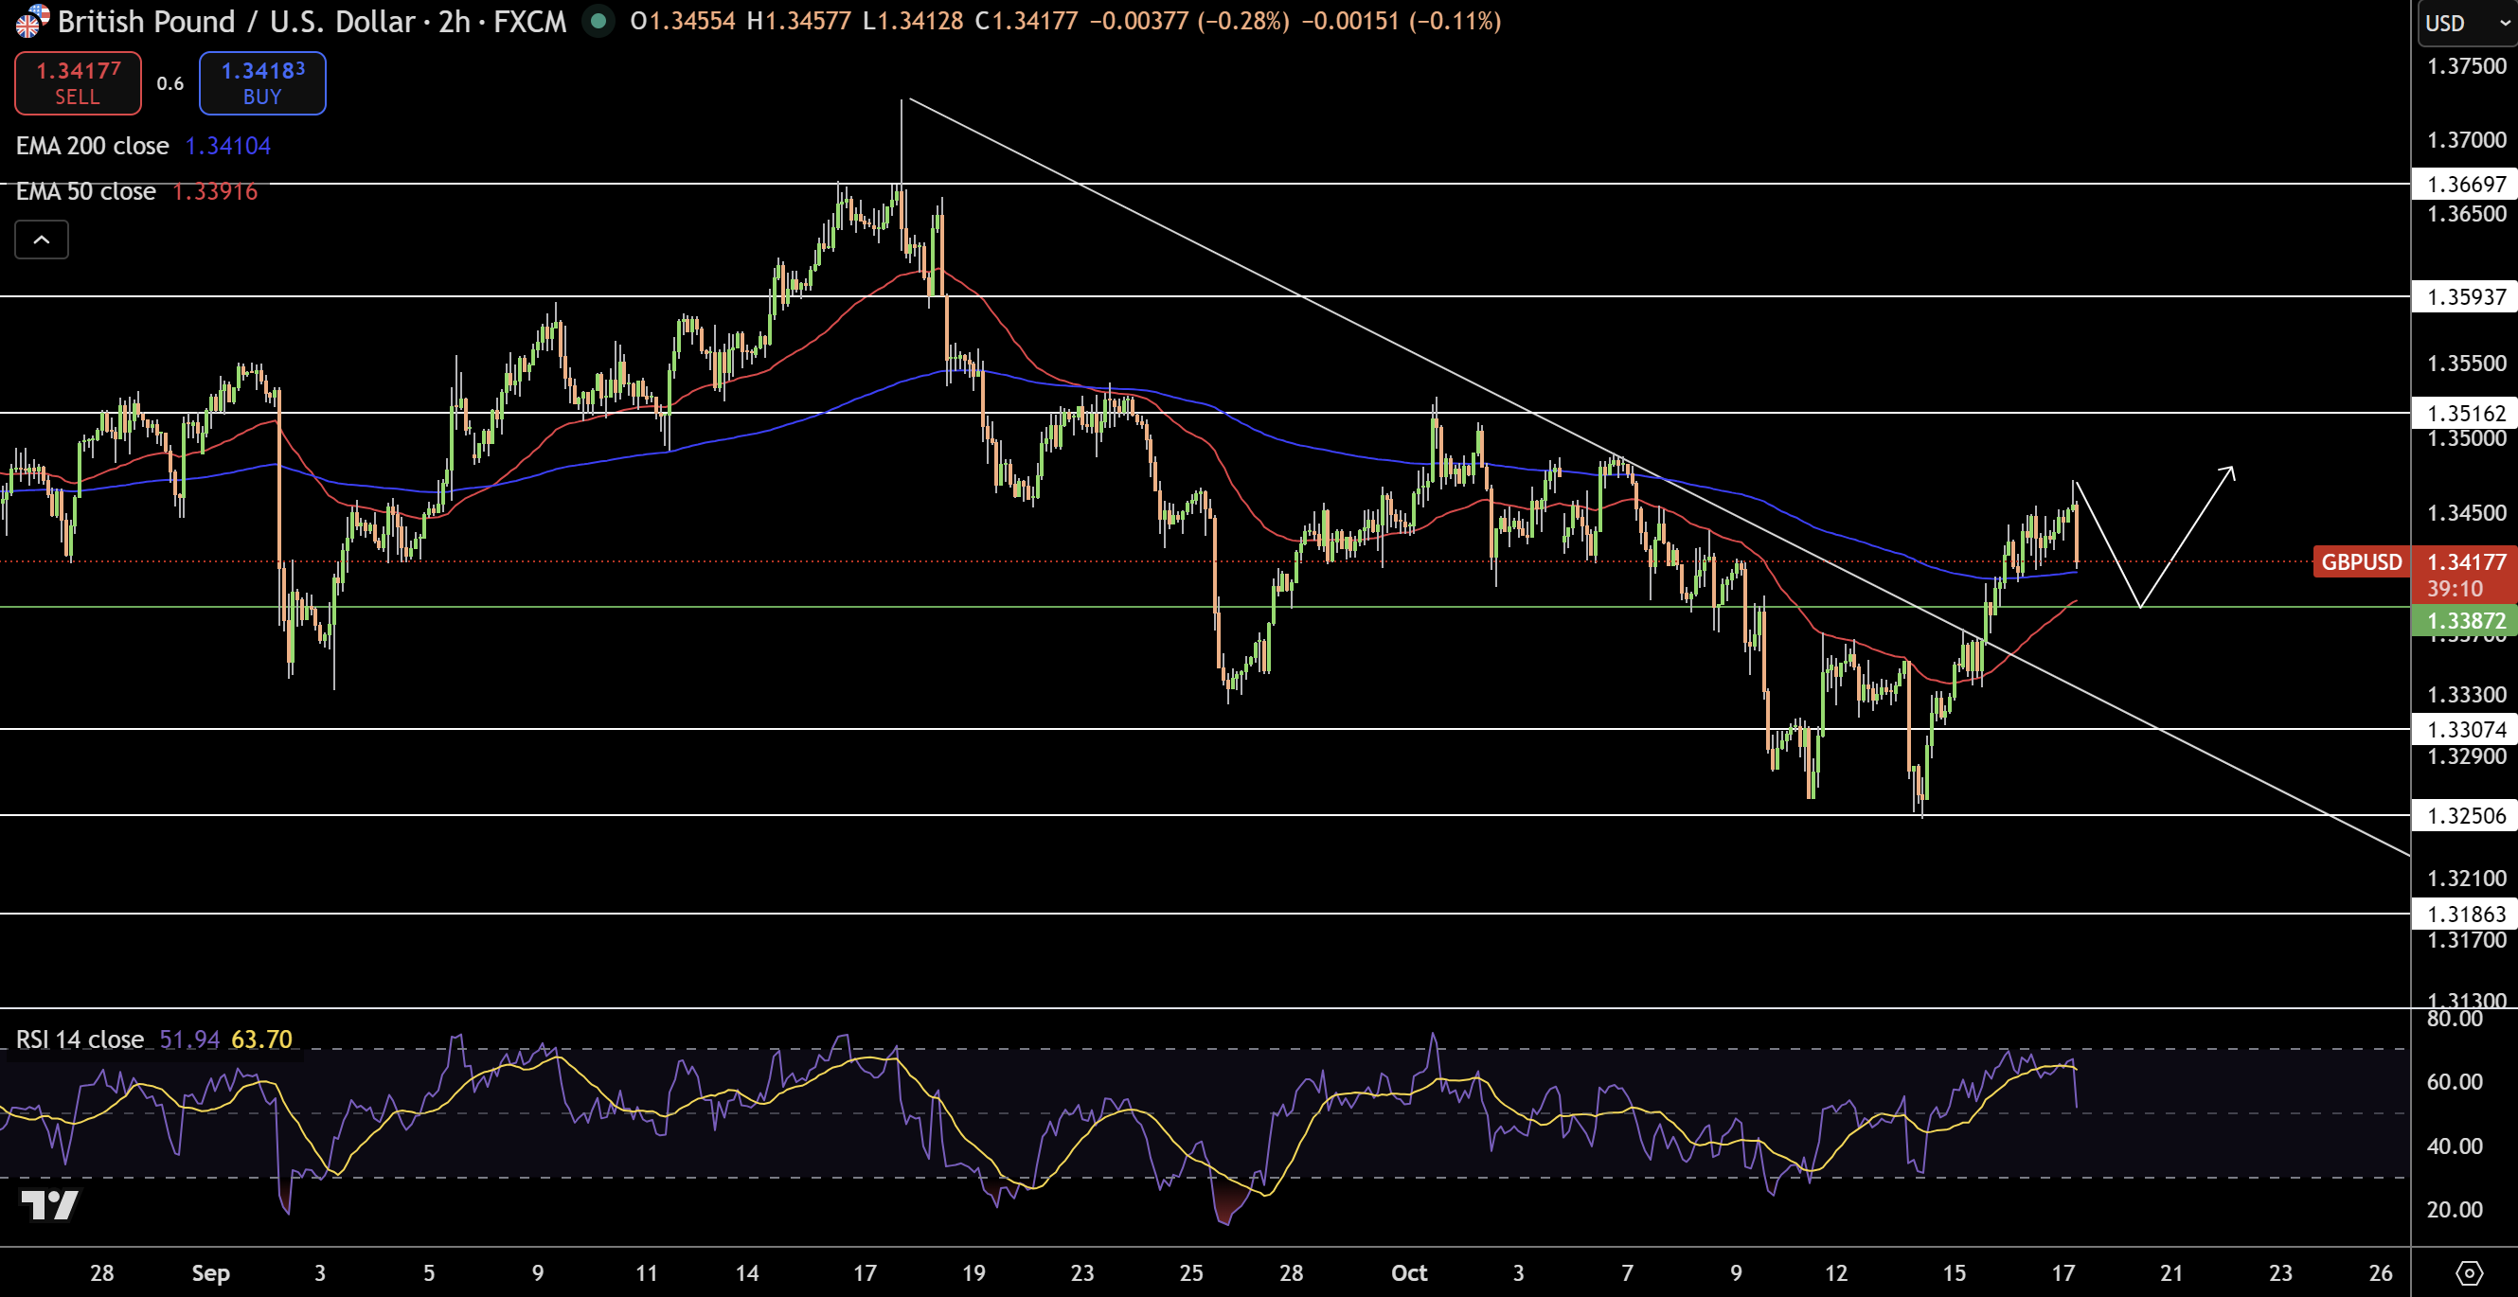This screenshot has width=2518, height=1297.
Task: Select the EMA 50 close indicator legend
Action: (86, 191)
